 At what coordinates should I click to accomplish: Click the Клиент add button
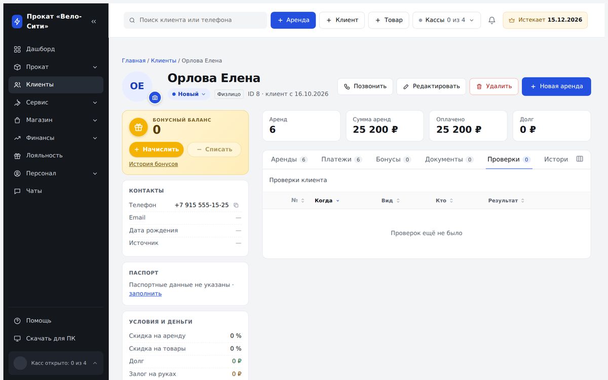(342, 20)
